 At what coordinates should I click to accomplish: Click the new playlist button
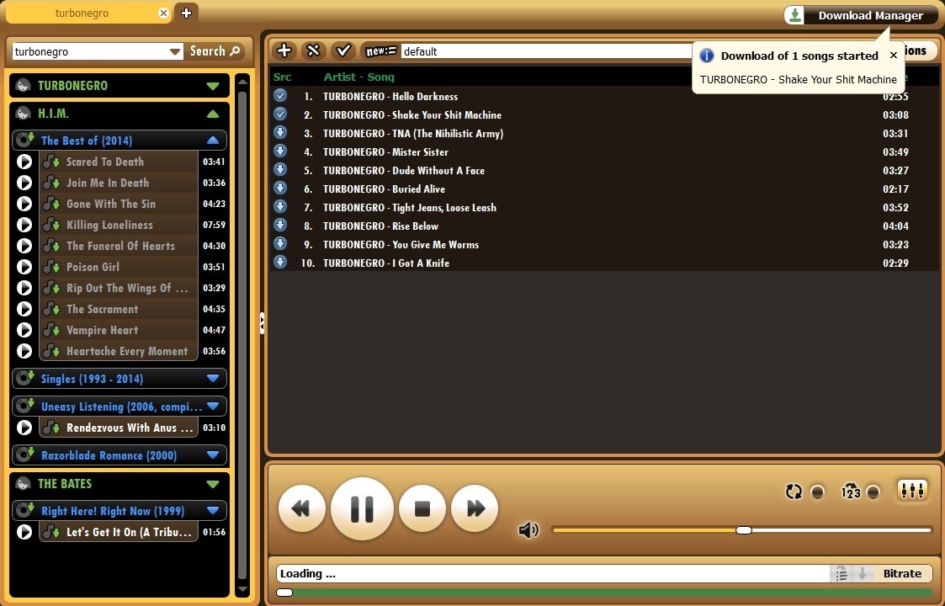coord(381,51)
